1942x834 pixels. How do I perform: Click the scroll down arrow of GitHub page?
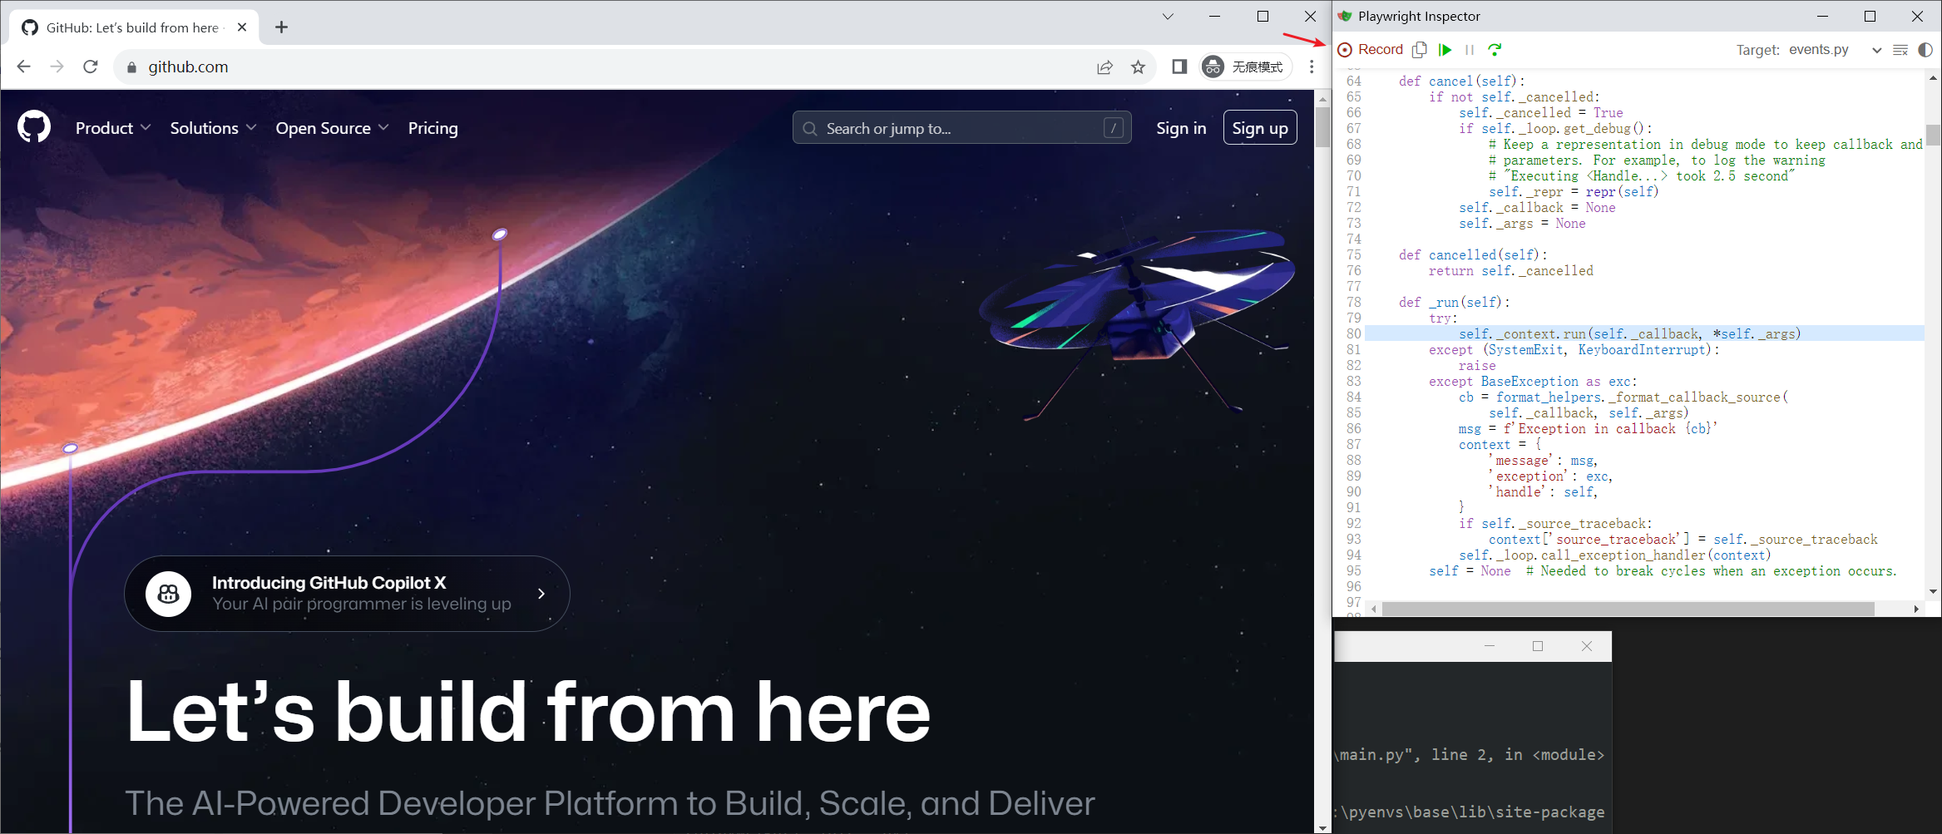click(x=1322, y=827)
